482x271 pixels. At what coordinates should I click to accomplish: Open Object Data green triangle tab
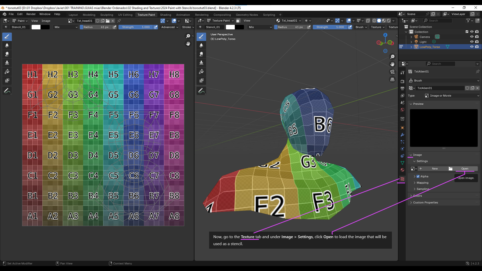402,163
